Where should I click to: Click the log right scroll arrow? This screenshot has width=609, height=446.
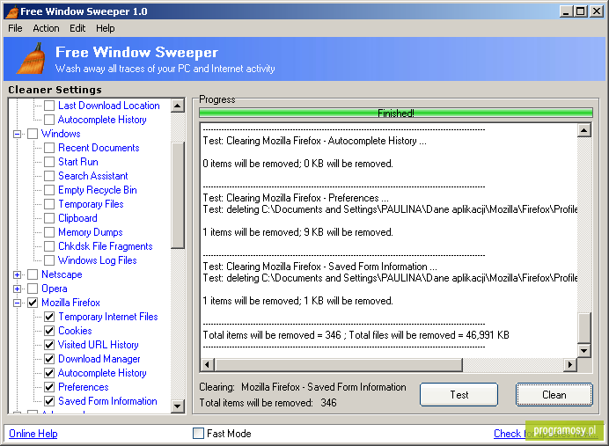(x=569, y=365)
